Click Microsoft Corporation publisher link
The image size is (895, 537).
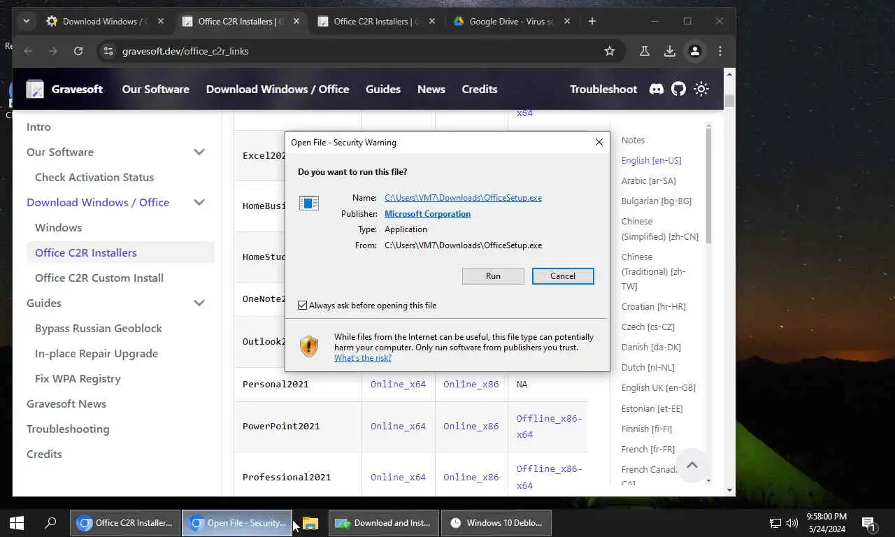(x=427, y=214)
